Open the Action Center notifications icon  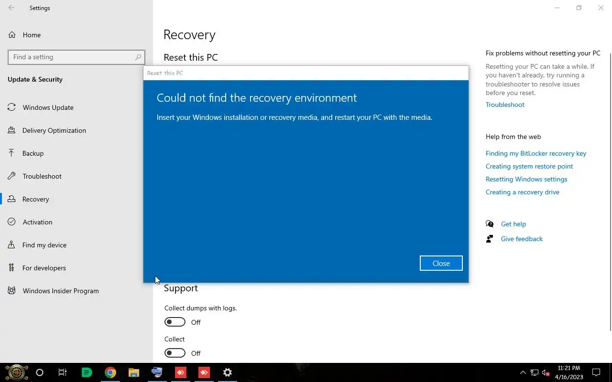(x=596, y=372)
